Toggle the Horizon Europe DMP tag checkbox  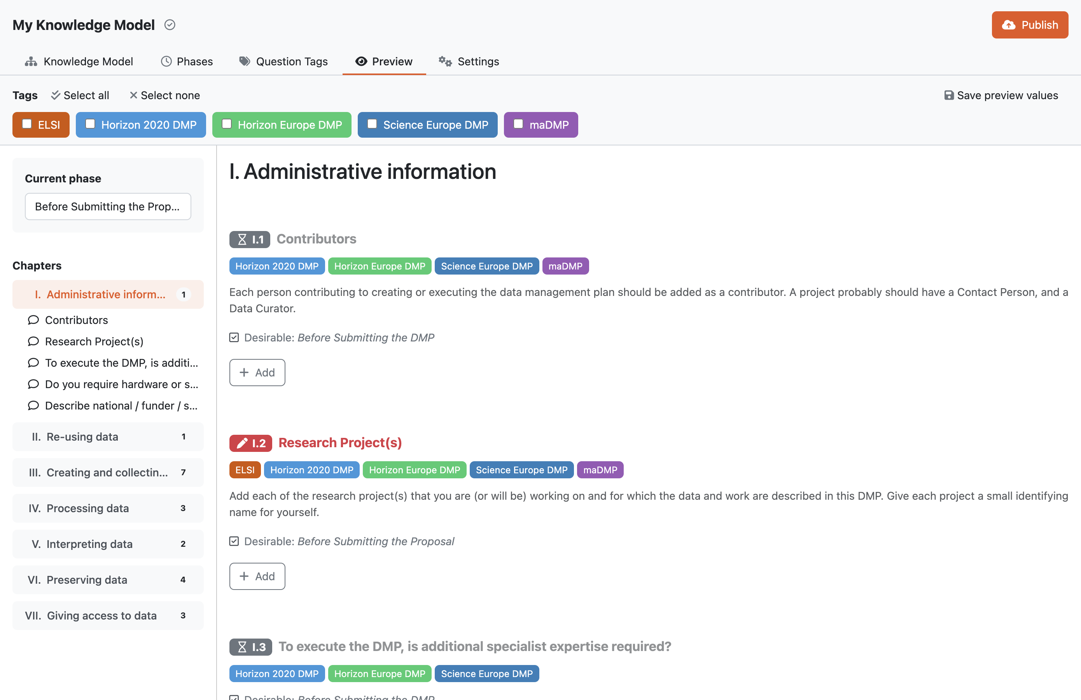tap(227, 124)
